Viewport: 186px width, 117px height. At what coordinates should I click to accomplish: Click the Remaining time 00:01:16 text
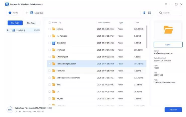pos(33,111)
